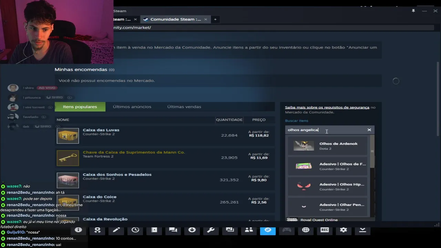Click the screenshots gallery icon in overlay toolbar
The height and width of the screenshot is (248, 441).
click(230, 230)
